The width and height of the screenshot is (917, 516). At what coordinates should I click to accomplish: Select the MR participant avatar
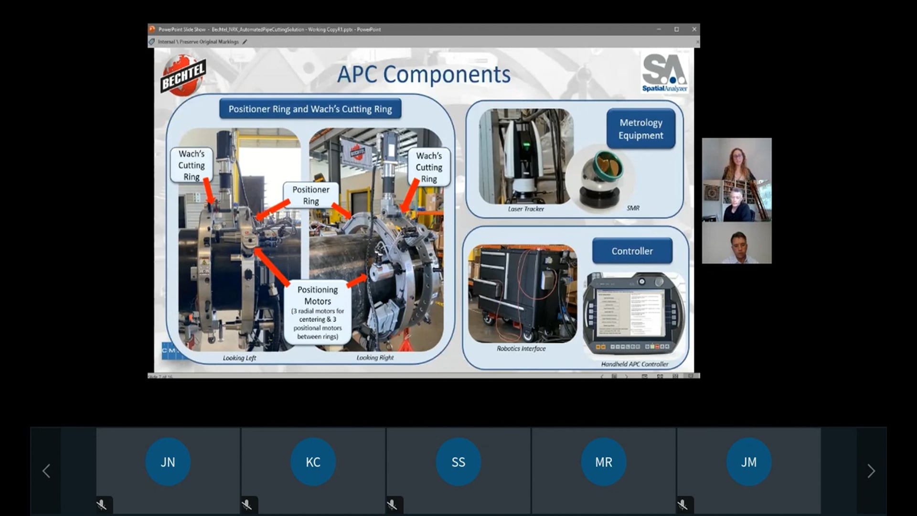(x=603, y=462)
